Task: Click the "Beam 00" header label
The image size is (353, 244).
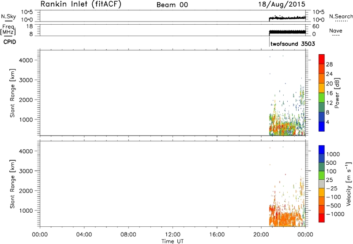Action: [172, 5]
